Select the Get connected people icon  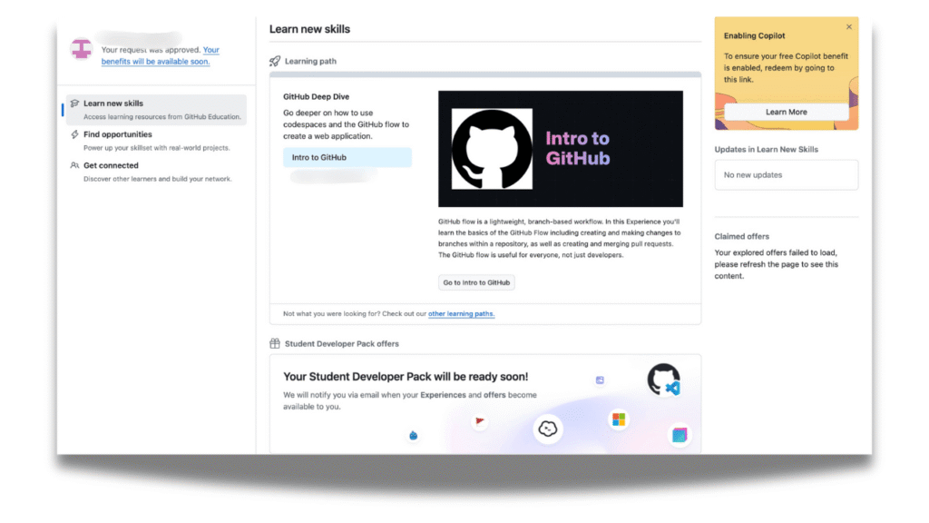(x=74, y=165)
